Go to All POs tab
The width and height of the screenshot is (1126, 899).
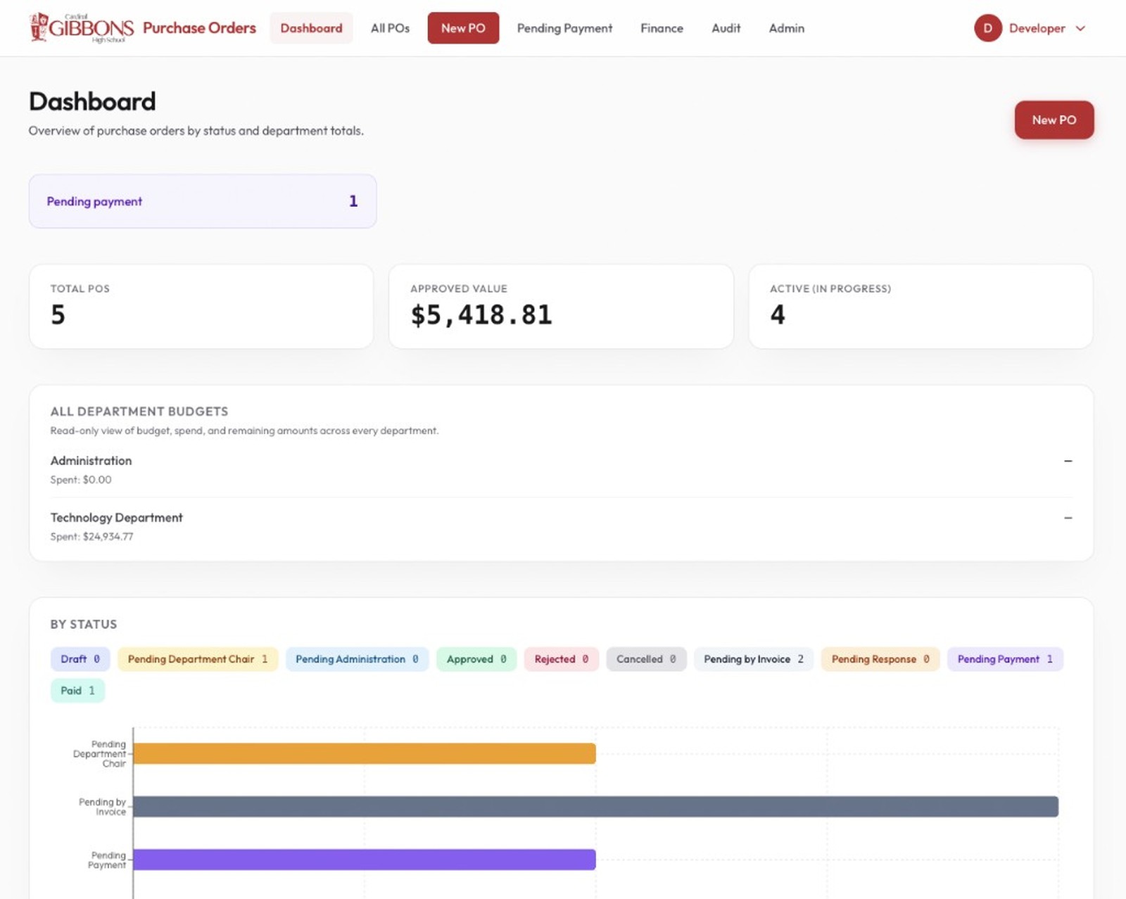(390, 28)
